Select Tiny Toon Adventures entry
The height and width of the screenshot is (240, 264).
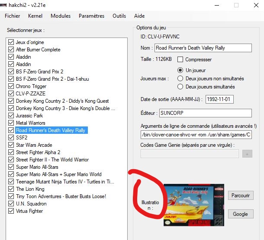click(61, 196)
